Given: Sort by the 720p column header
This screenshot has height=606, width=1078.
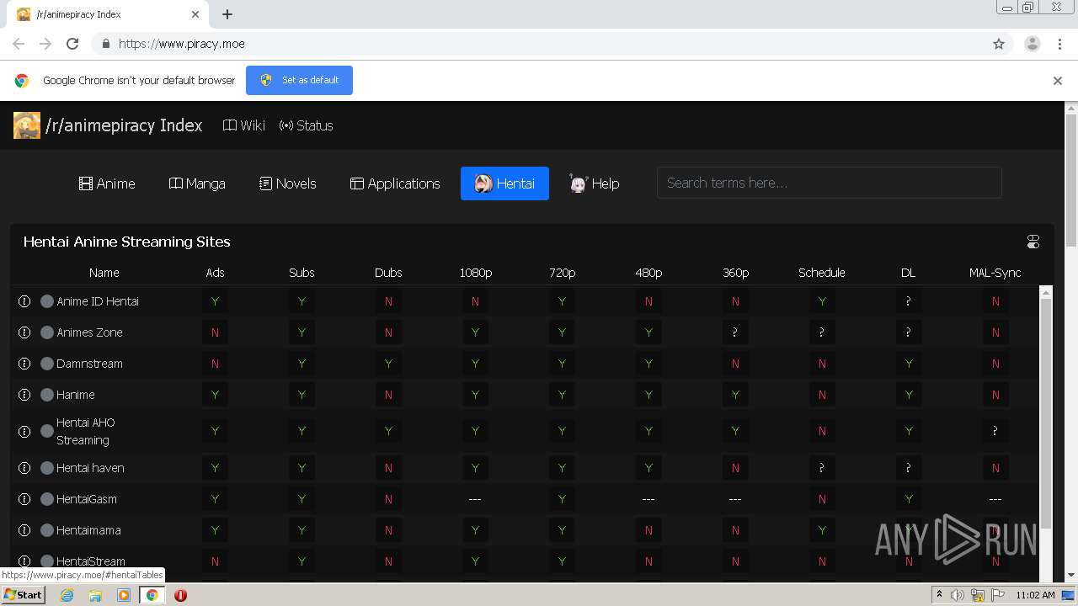Looking at the screenshot, I should [562, 273].
